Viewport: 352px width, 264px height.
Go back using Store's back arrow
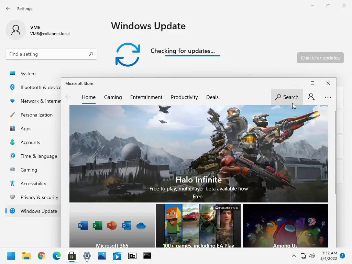pos(68,97)
